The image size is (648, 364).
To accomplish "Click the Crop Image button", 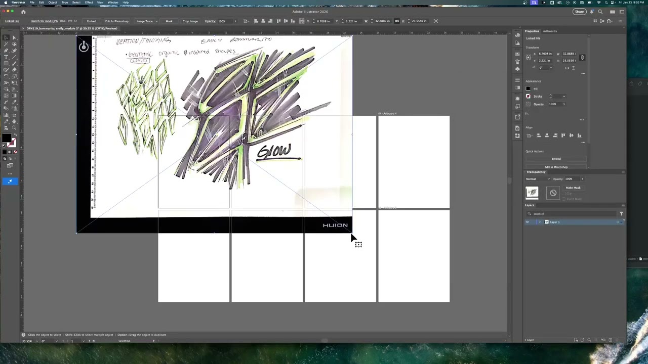I will pos(190,21).
